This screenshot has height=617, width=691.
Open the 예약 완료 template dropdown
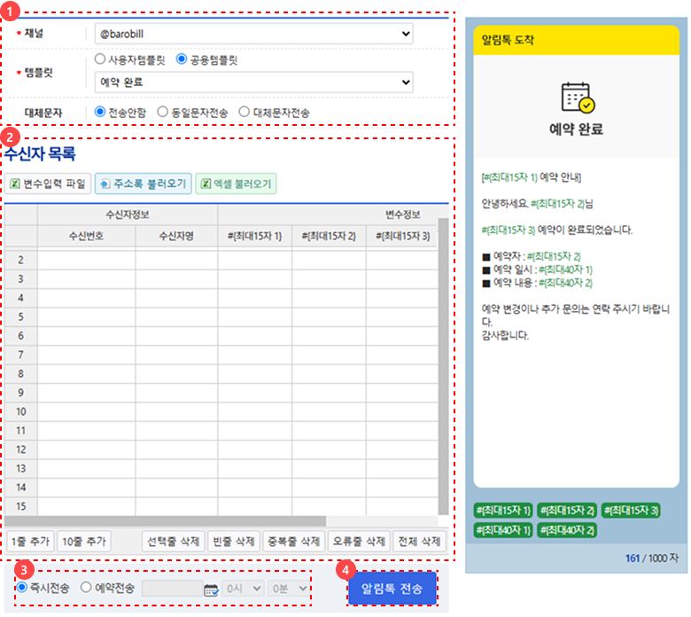(254, 82)
